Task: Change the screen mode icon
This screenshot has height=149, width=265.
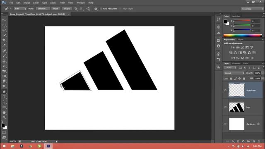Action: pyautogui.click(x=4, y=137)
